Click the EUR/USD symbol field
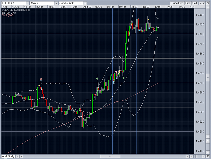211x159 pixels. (x=14, y=3)
